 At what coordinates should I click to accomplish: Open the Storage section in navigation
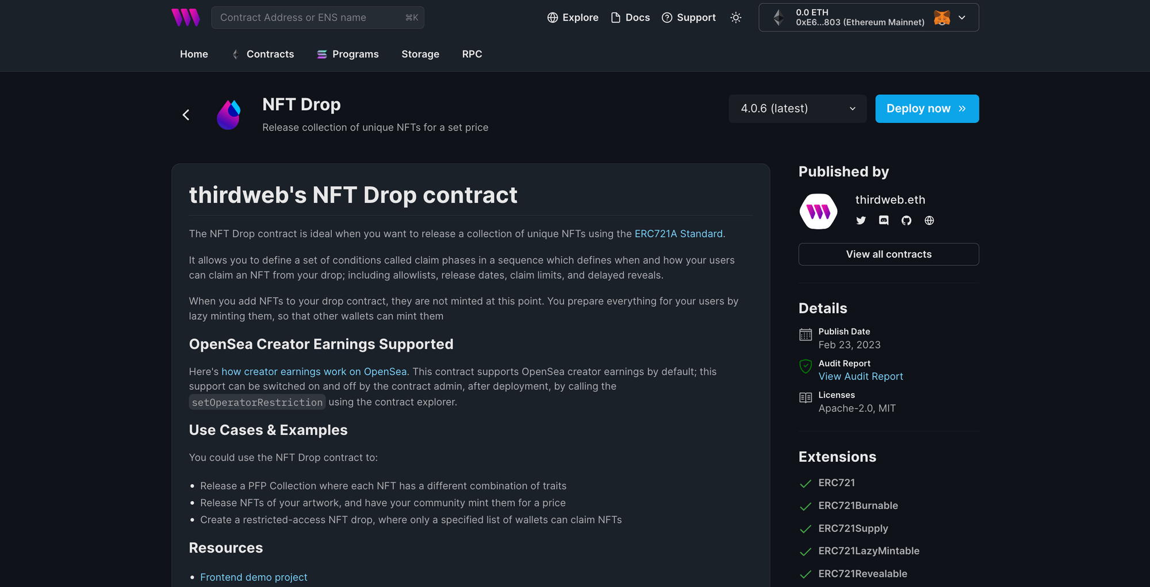[x=420, y=54]
